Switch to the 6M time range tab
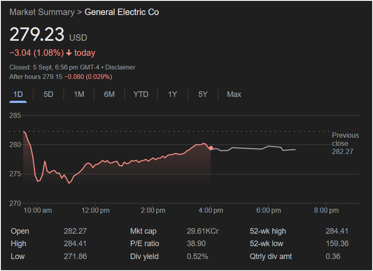This screenshot has height=271, width=373. click(109, 94)
